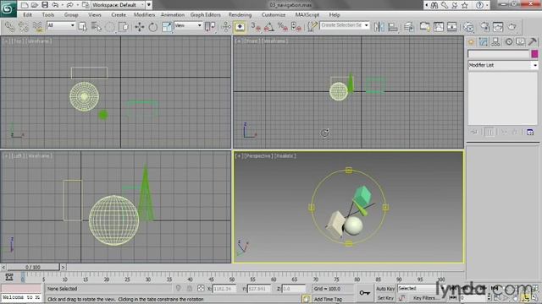542x304 pixels.
Task: Click the Render Production teapot icon
Action: point(512,26)
